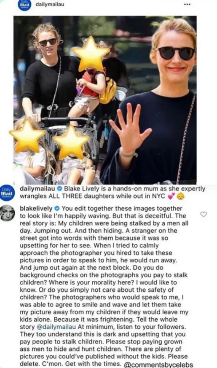Click blakelively's profile picture beside comment
Image resolution: width=217 pixels, height=368 pixels.
click(7, 213)
